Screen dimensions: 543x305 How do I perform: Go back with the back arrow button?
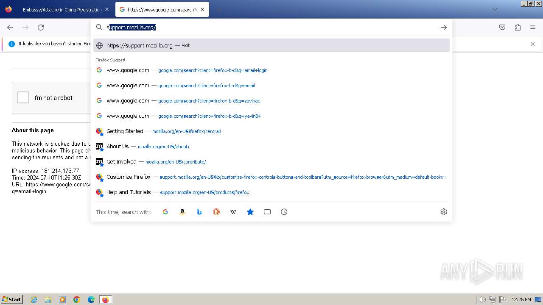10,28
